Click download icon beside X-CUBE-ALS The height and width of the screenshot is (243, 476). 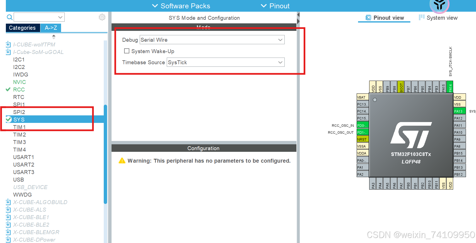8,210
